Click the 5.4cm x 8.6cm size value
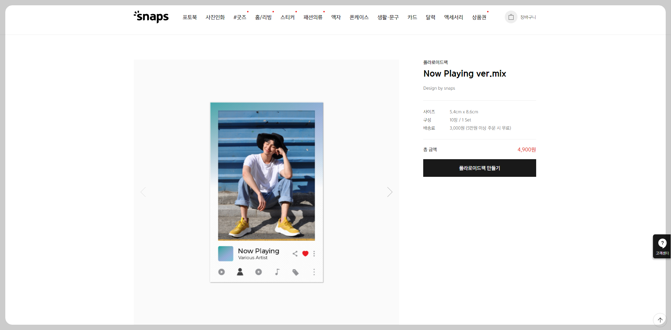The width and height of the screenshot is (671, 330). tap(464, 112)
